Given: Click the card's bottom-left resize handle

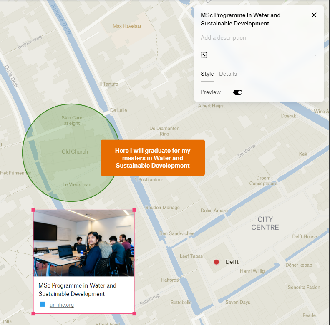Looking at the screenshot, I should [34, 313].
